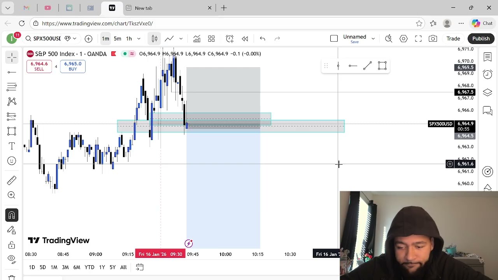Screen dimensions: 498x280
Task: Select the 1m interval
Action: tap(105, 38)
